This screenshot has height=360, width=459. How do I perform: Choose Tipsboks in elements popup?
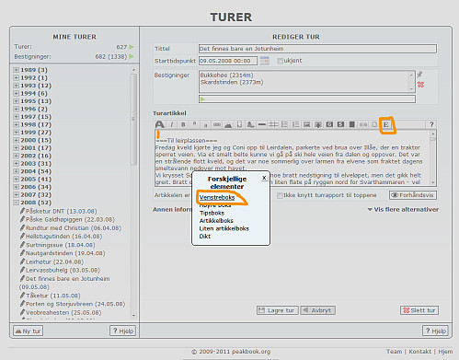[212, 213]
